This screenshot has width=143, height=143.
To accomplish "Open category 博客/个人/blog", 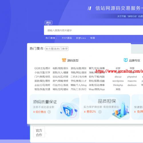I will pos(79,85).
